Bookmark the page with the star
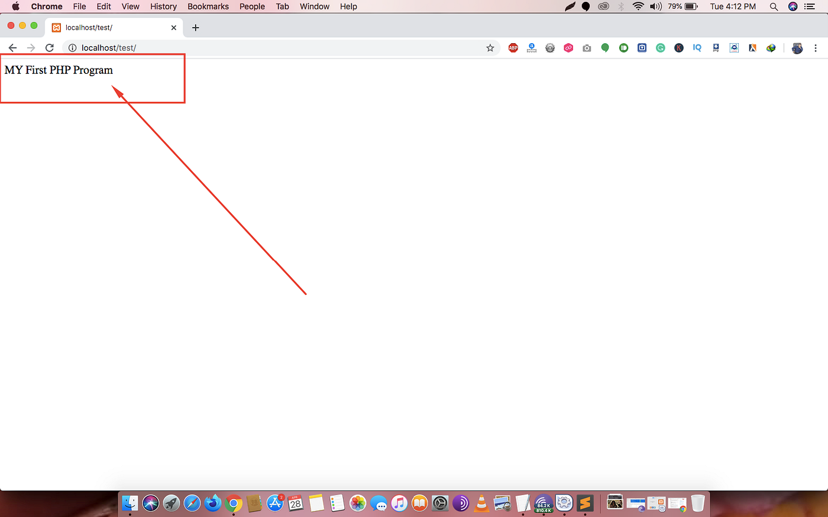 (x=490, y=48)
